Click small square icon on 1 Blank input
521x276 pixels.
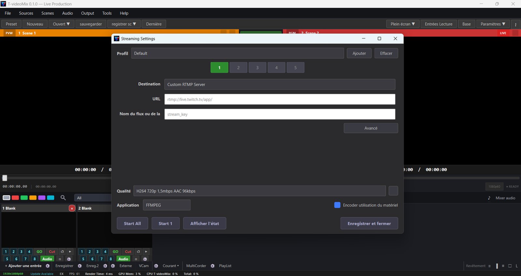click(60, 259)
